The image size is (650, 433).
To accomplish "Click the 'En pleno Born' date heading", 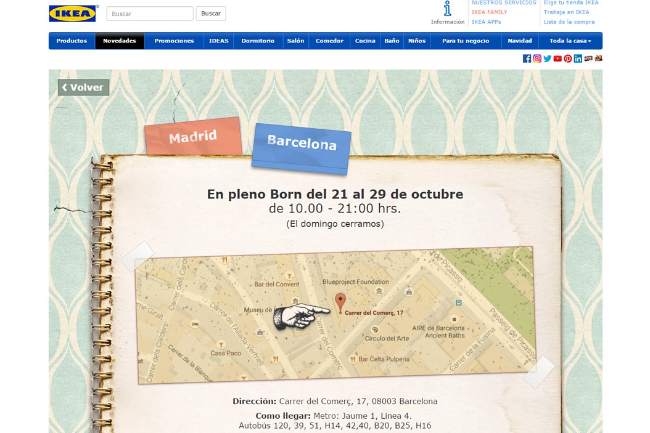I will 335,194.
